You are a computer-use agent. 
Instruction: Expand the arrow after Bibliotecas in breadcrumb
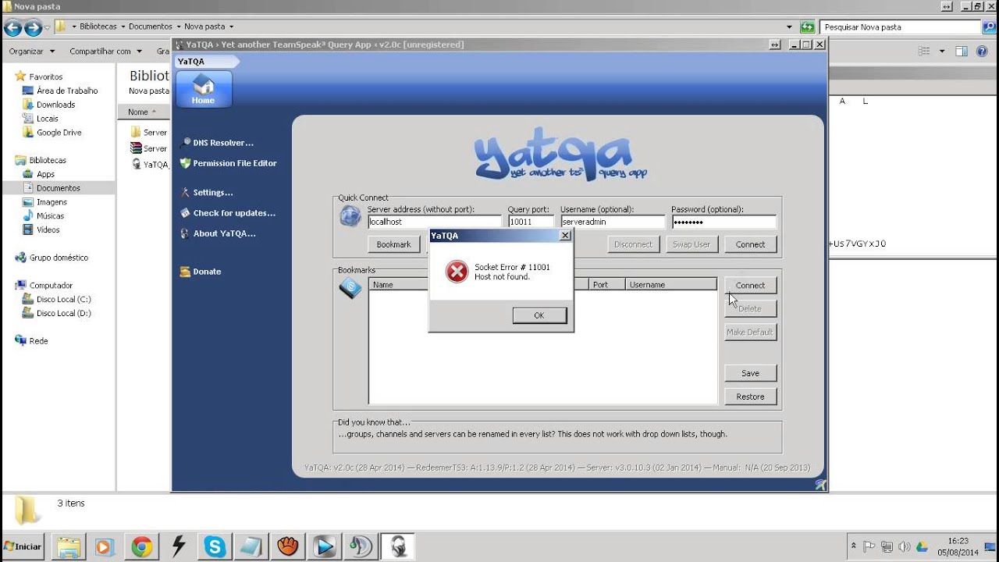click(123, 27)
